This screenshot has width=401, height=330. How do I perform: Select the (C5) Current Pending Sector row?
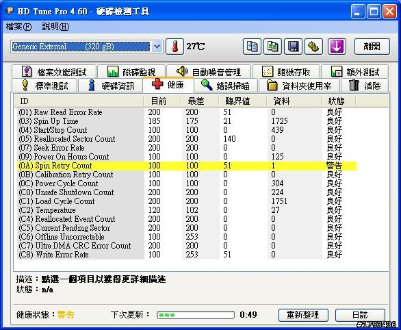click(x=187, y=228)
